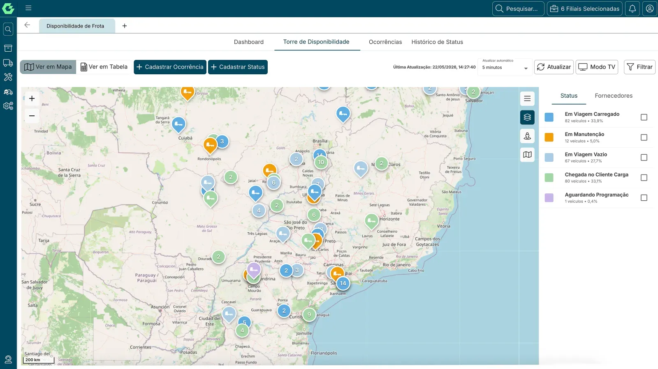
Task: Click the Cadastrar Status button
Action: (x=238, y=67)
